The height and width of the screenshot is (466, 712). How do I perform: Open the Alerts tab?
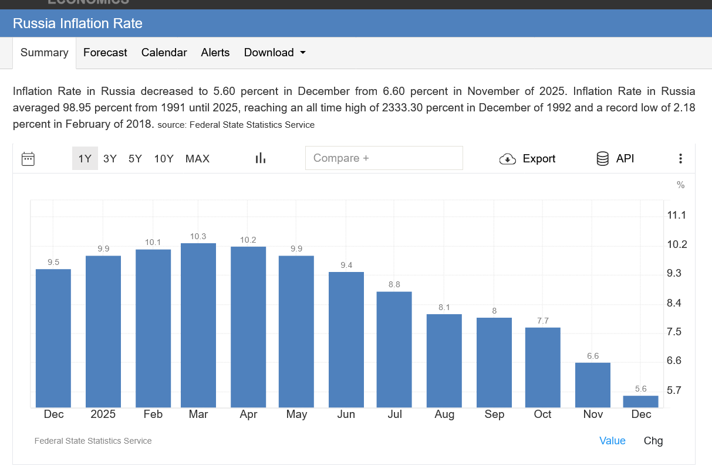215,53
